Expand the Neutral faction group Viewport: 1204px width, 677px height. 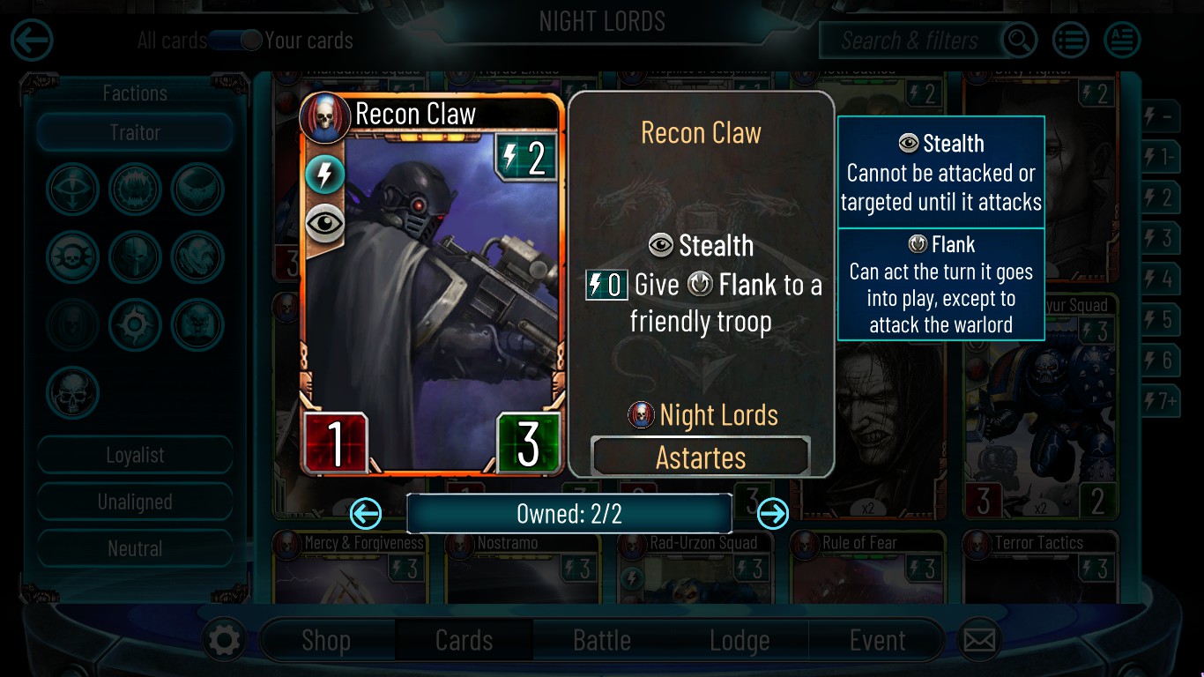pos(135,549)
